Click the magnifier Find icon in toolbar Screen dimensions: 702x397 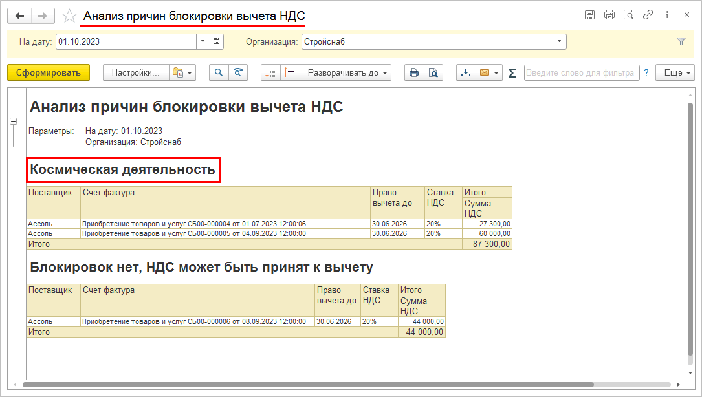click(219, 73)
